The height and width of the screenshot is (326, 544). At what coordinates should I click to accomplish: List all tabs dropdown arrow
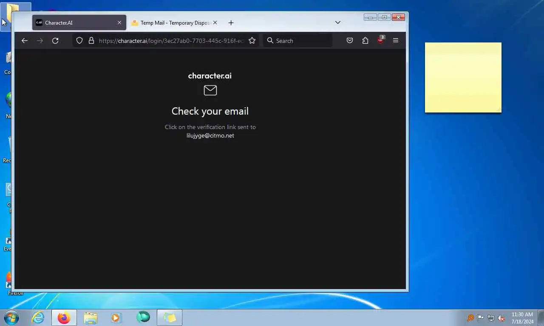[x=338, y=23]
